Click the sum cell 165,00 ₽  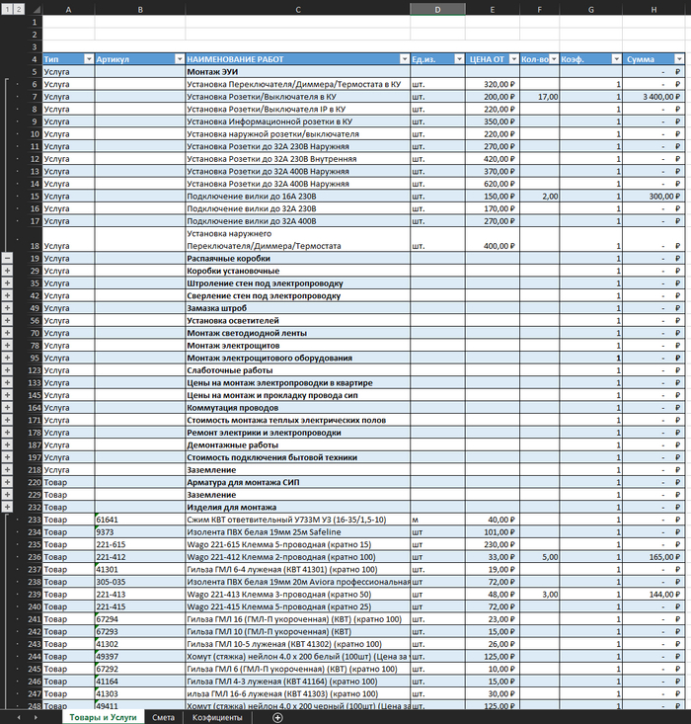(x=653, y=557)
